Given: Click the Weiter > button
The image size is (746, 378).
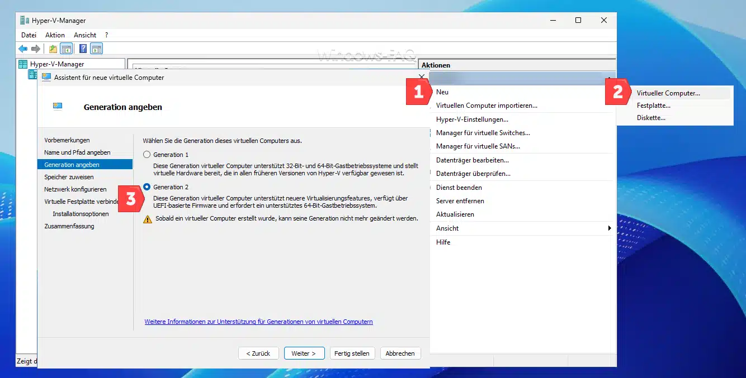Looking at the screenshot, I should point(304,353).
